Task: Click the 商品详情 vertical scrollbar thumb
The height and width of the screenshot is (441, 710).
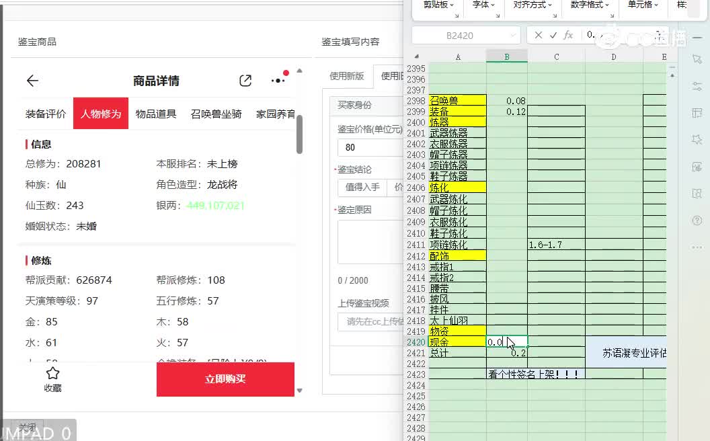Action: tap(299, 134)
